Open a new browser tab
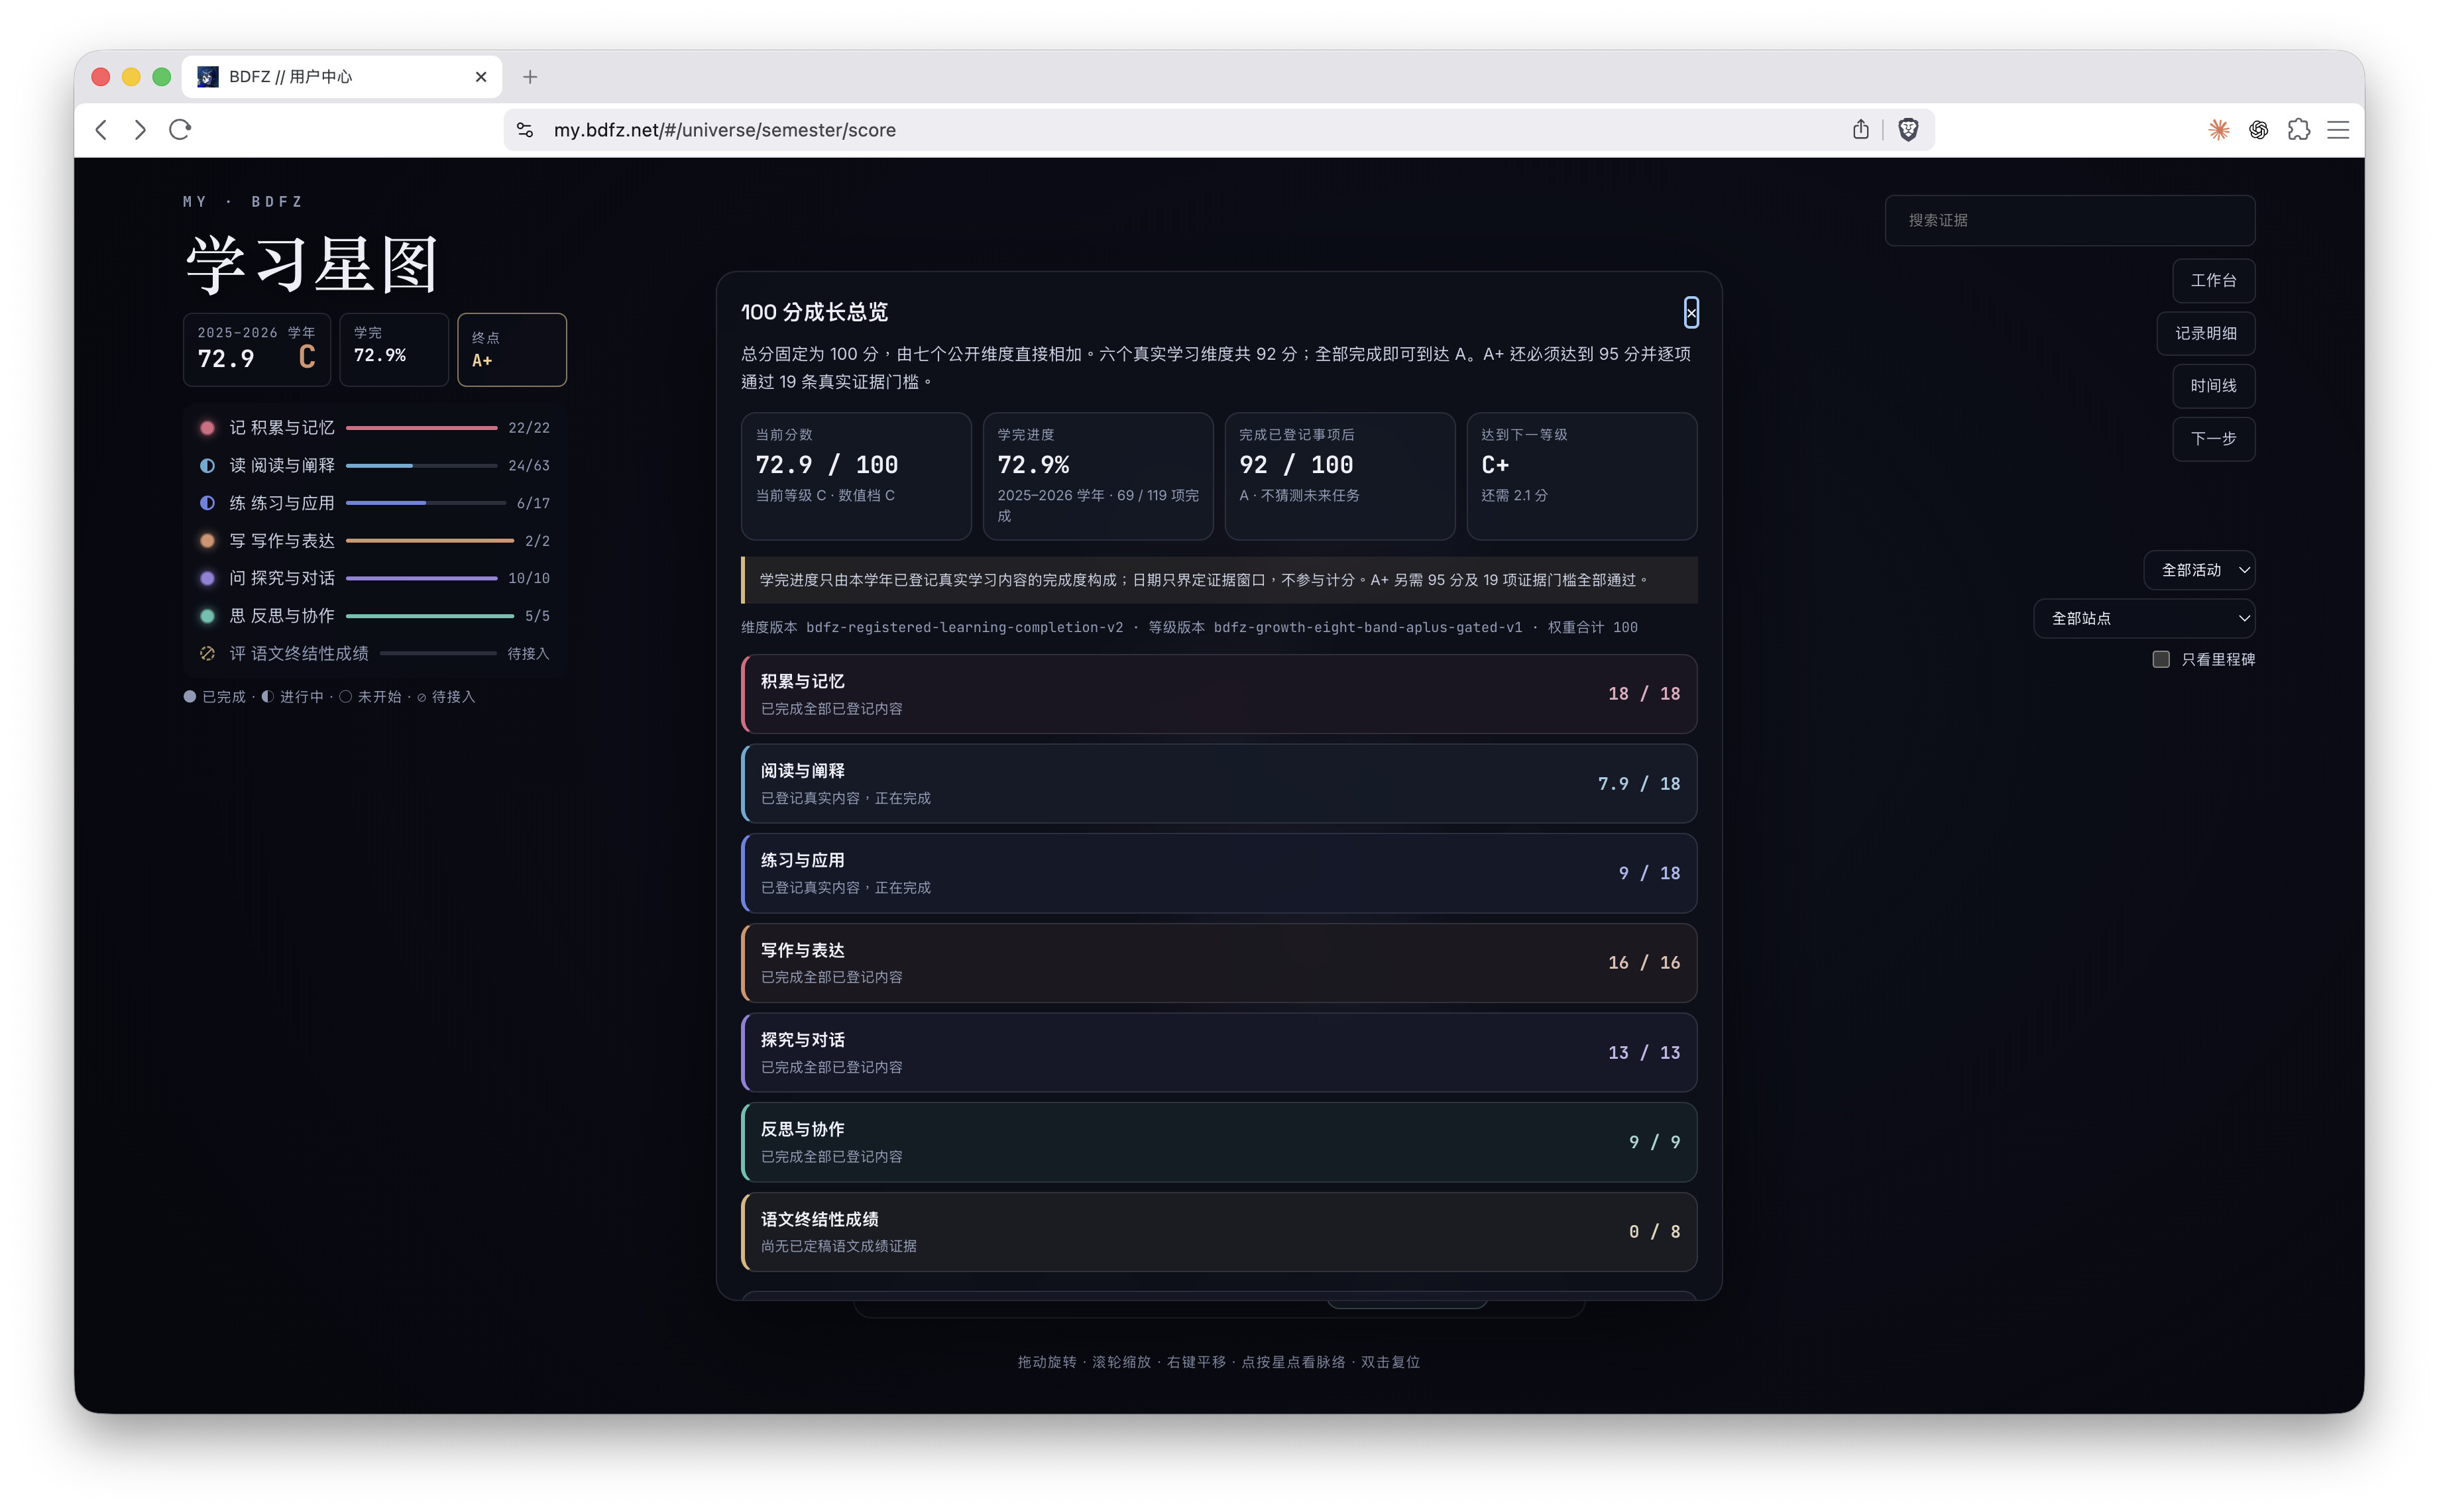This screenshot has width=2439, height=1512. (530, 77)
